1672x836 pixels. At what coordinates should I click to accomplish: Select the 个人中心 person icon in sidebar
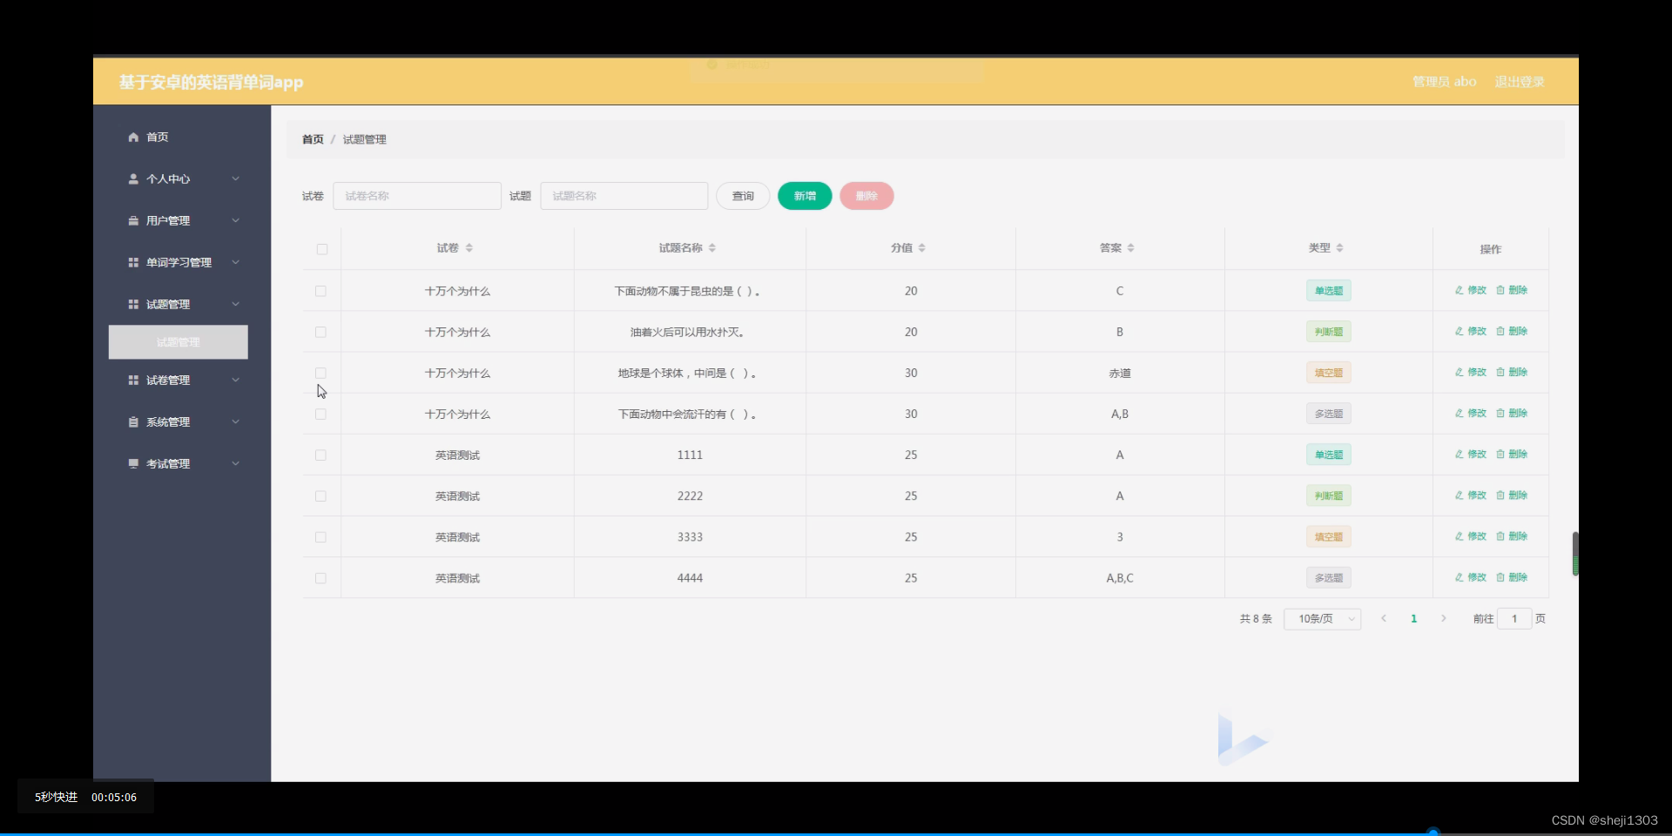[132, 179]
